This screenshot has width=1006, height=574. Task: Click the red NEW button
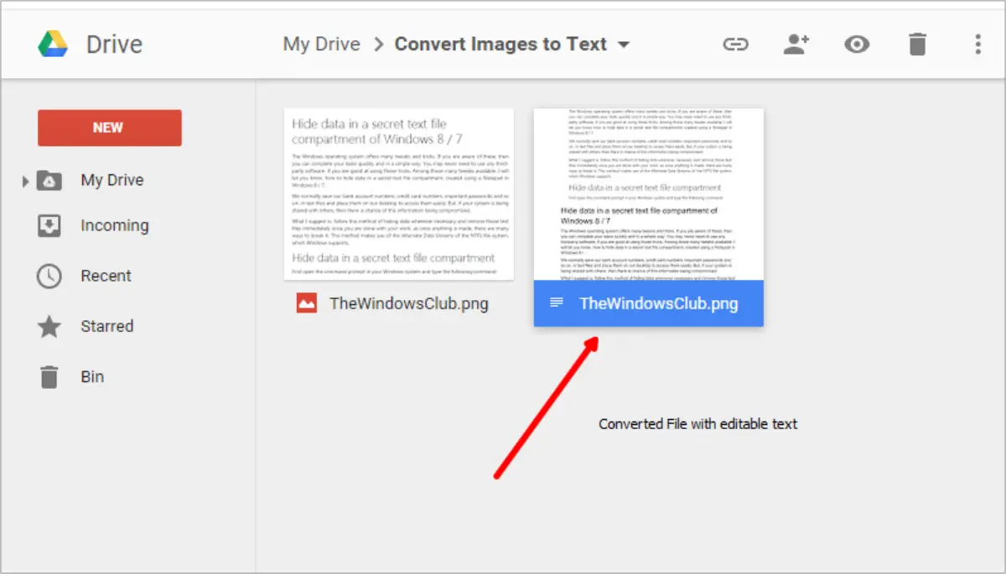pos(110,127)
